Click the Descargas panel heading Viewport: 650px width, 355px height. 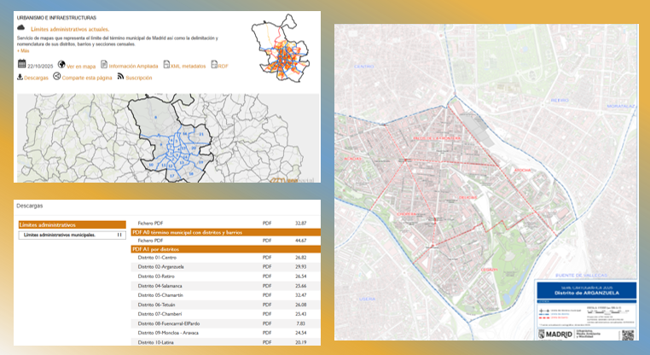pyautogui.click(x=30, y=206)
